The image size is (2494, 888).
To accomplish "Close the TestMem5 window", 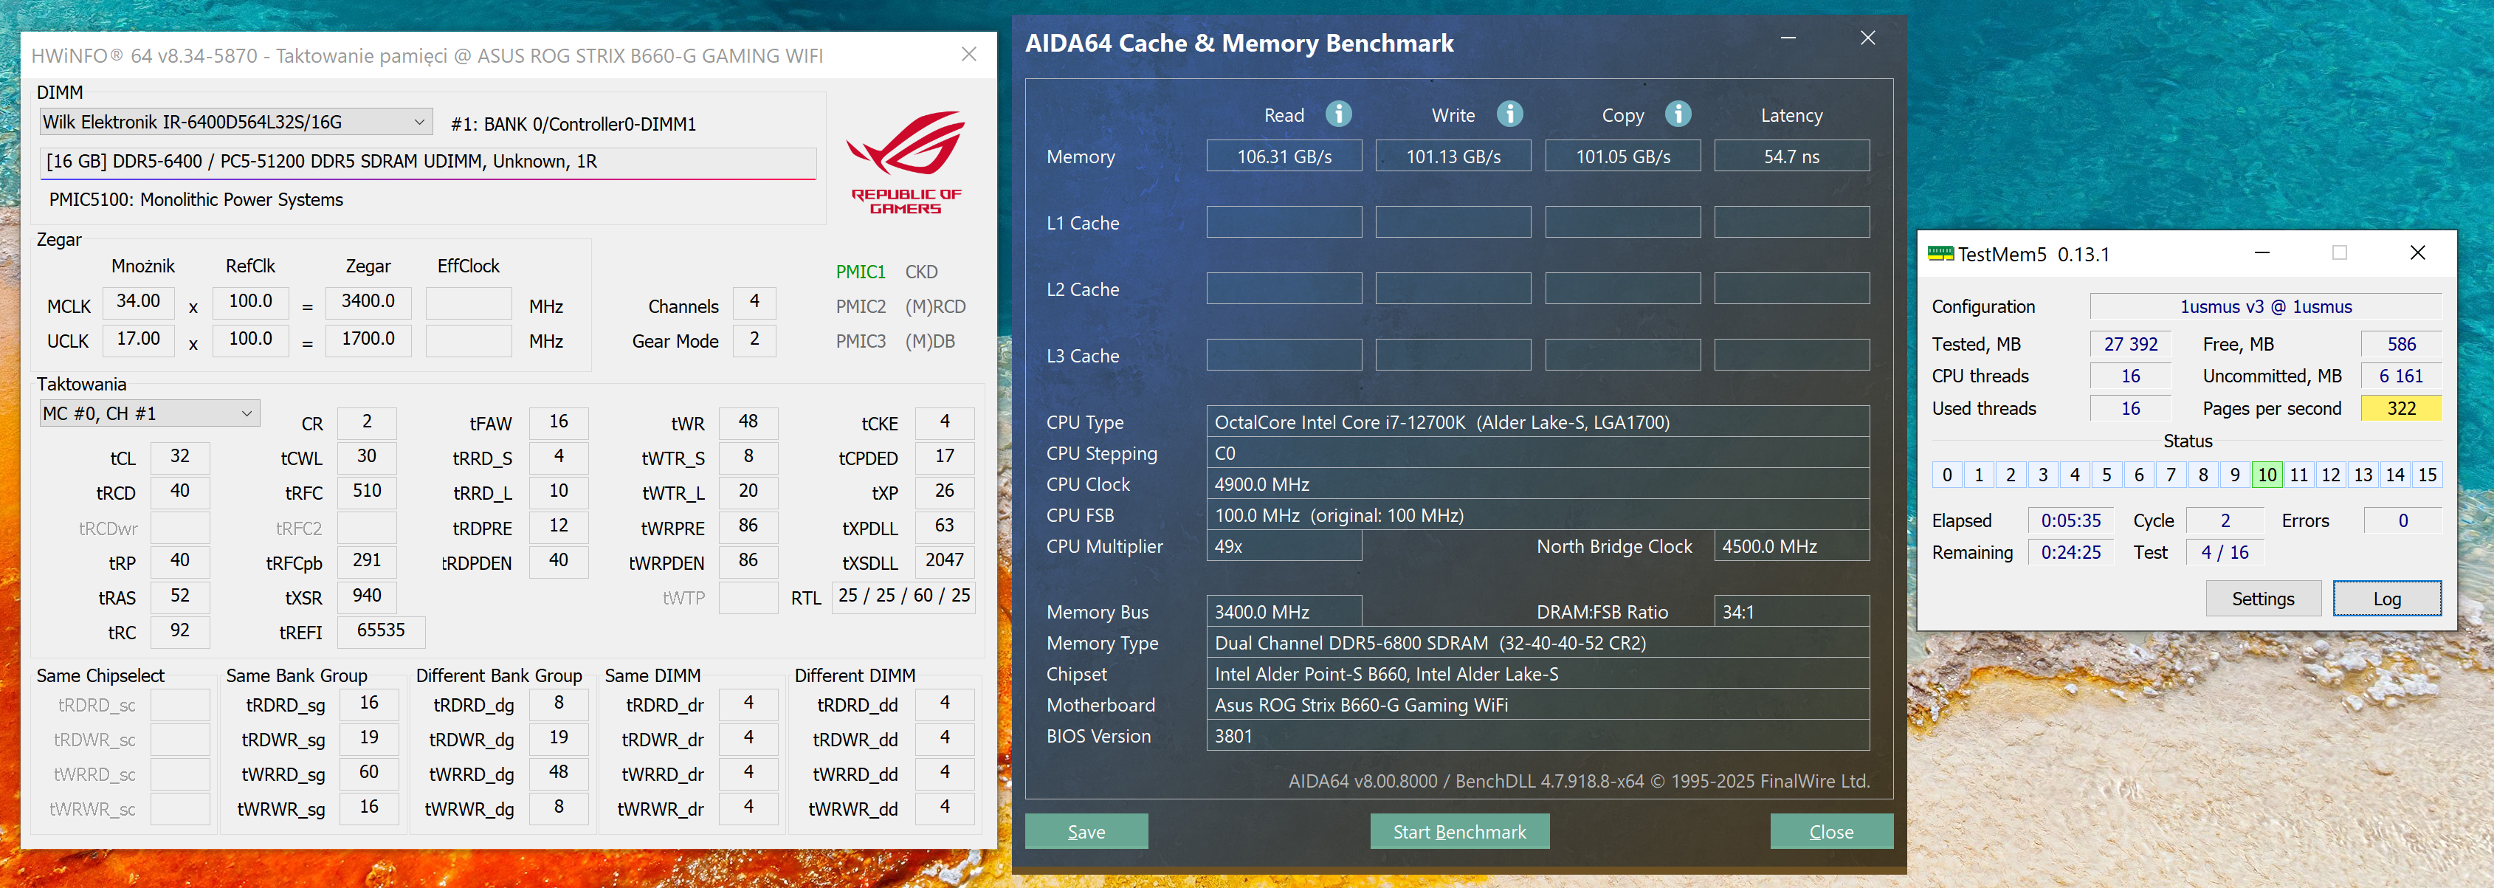I will tap(2417, 252).
